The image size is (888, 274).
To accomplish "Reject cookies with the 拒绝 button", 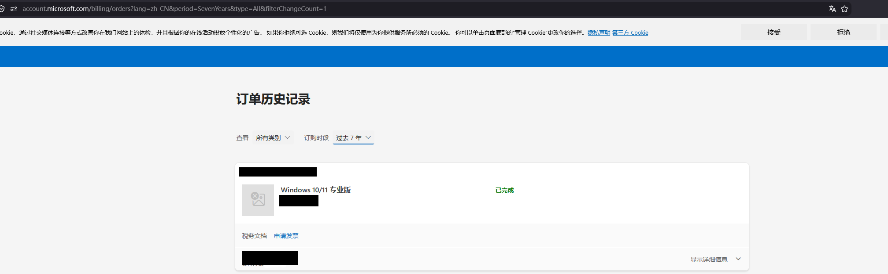I will 844,32.
